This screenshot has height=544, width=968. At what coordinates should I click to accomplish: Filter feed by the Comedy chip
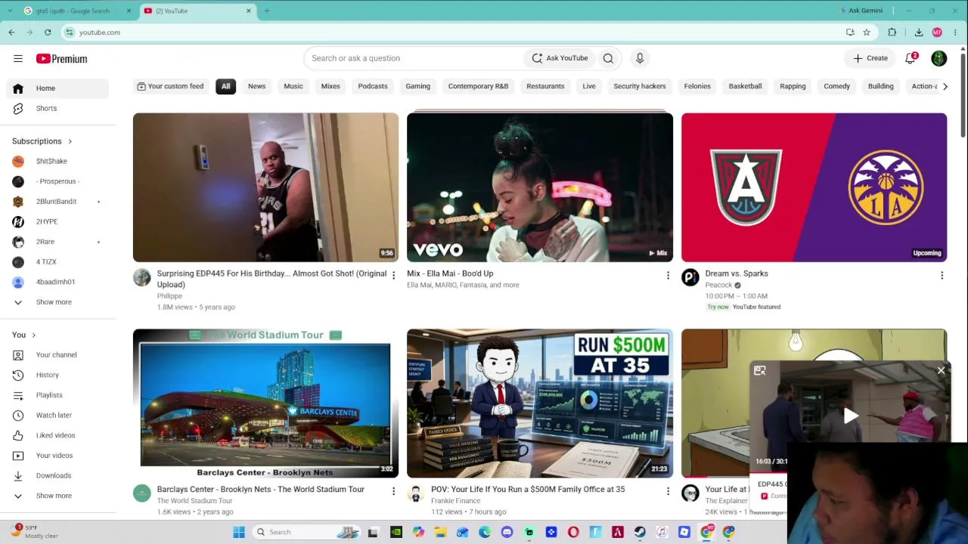pyautogui.click(x=836, y=86)
